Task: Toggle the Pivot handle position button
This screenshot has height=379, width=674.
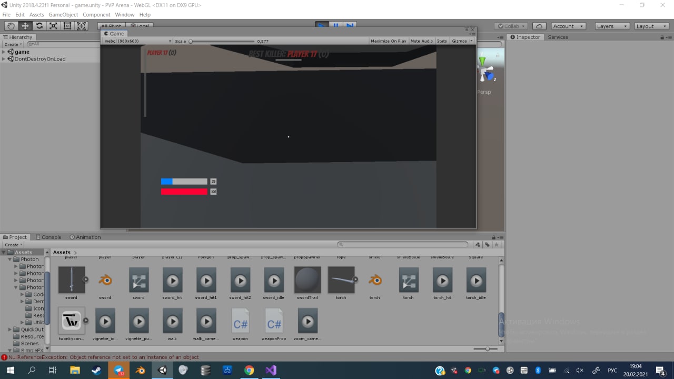Action: pyautogui.click(x=112, y=26)
